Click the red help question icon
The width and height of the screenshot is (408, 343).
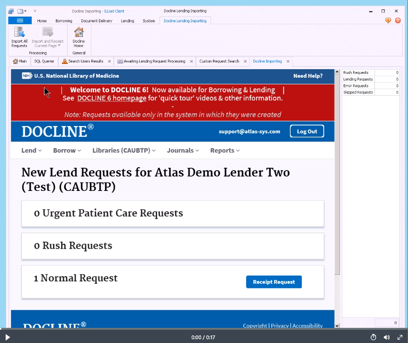tap(398, 20)
